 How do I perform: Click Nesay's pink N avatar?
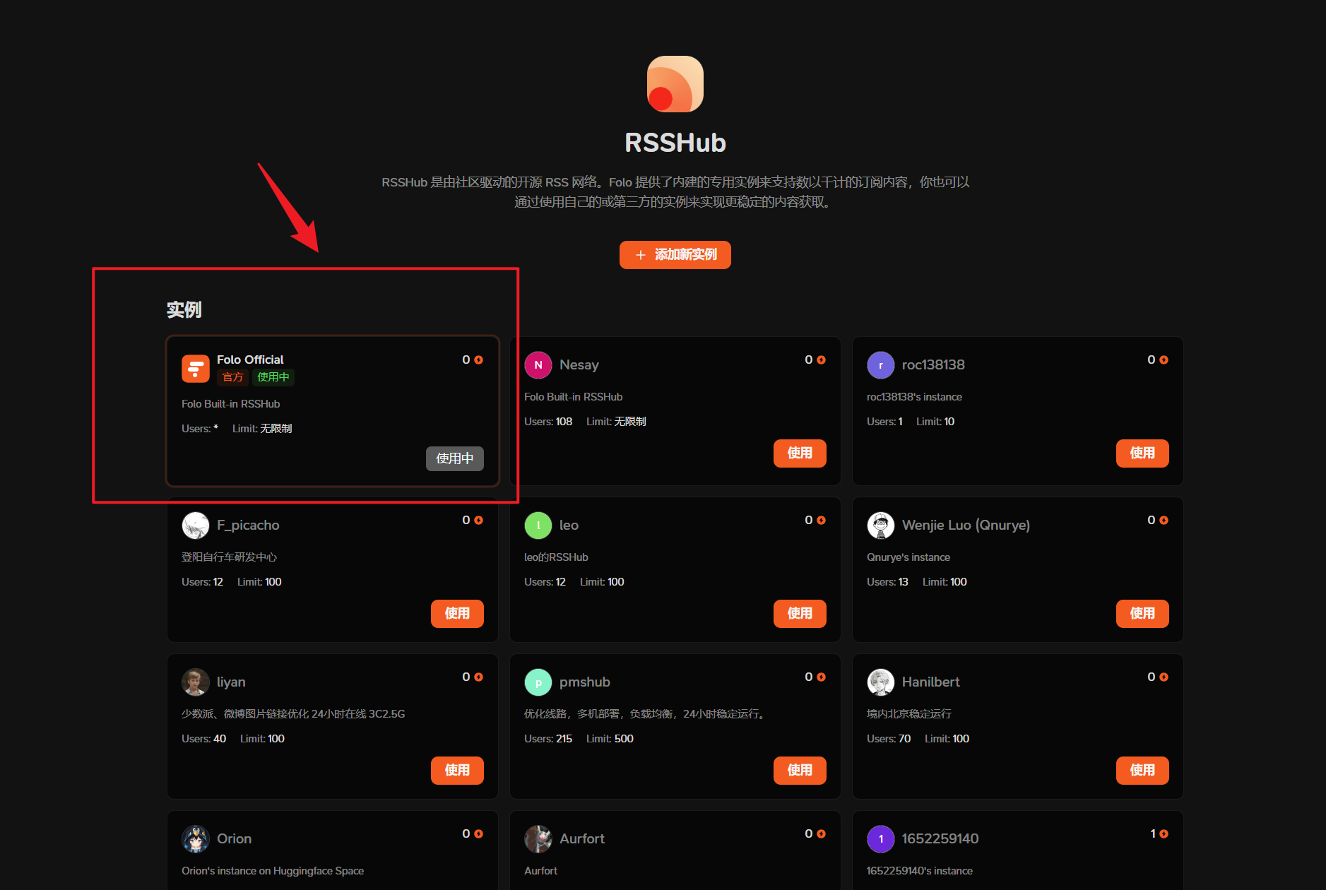click(538, 365)
